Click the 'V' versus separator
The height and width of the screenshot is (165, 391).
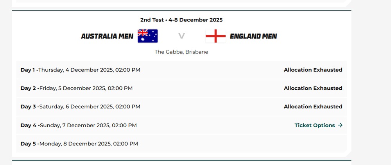(181, 36)
